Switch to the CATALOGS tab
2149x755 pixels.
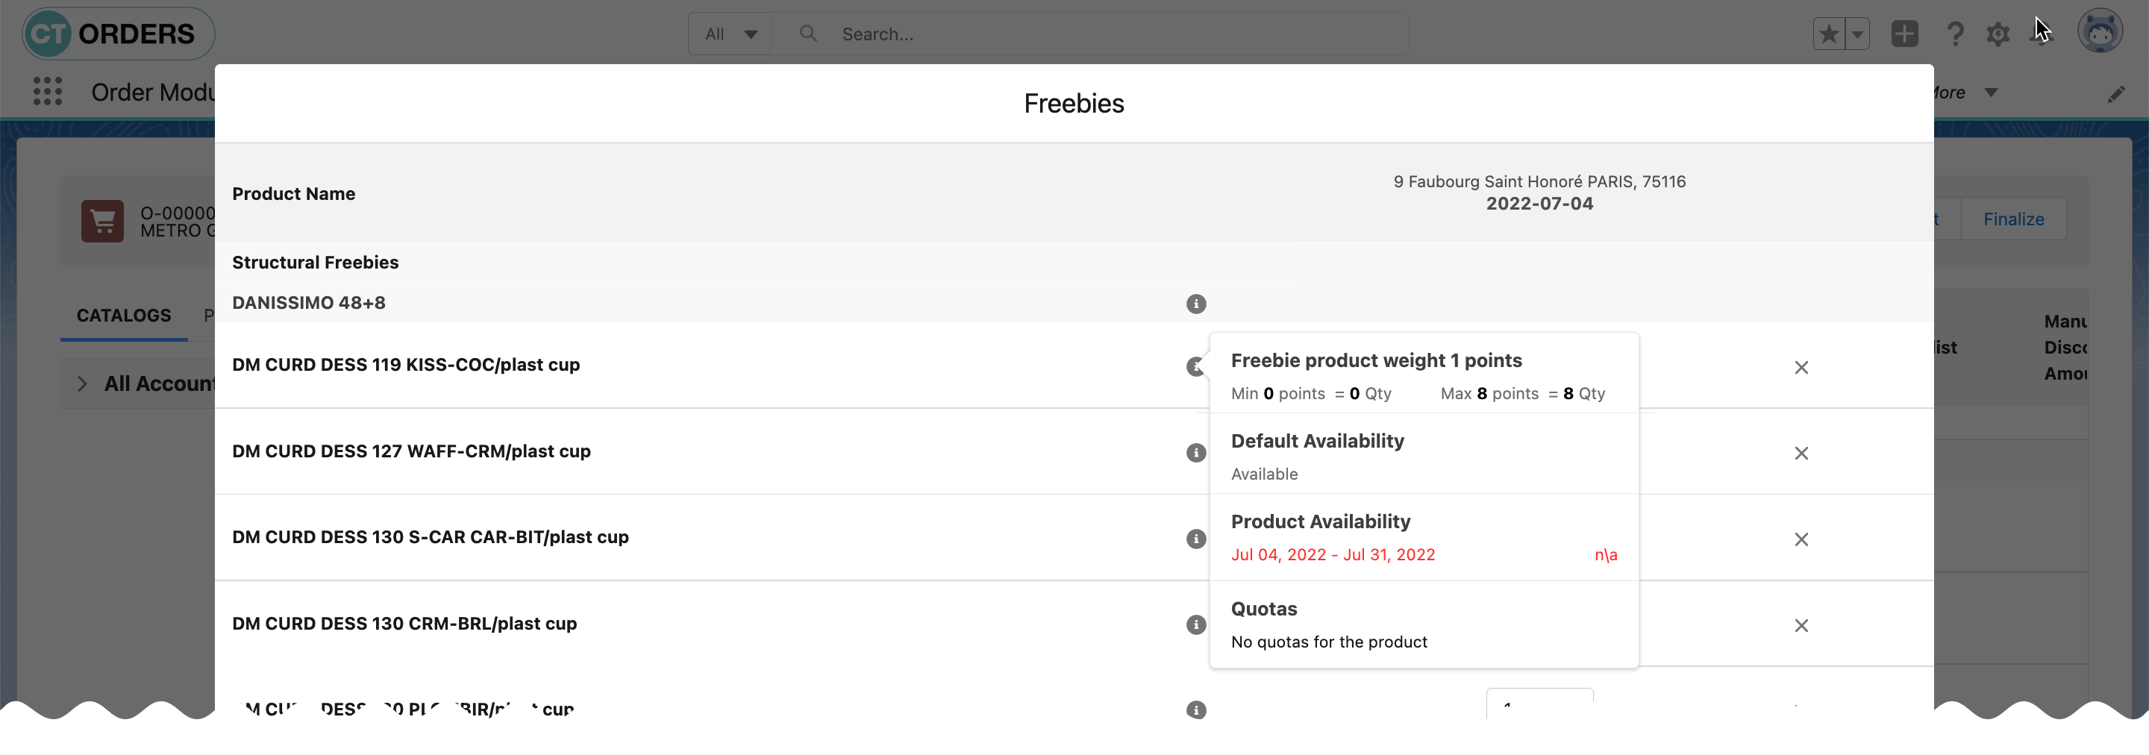pyautogui.click(x=123, y=316)
